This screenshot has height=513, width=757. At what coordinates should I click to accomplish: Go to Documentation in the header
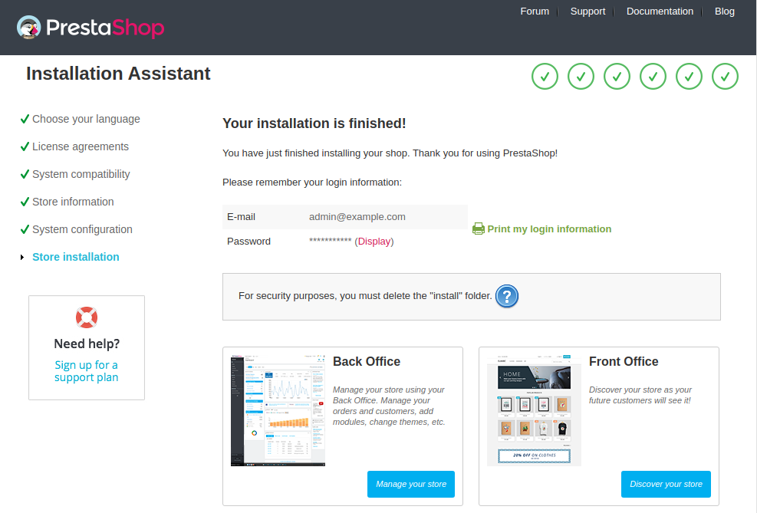point(660,12)
